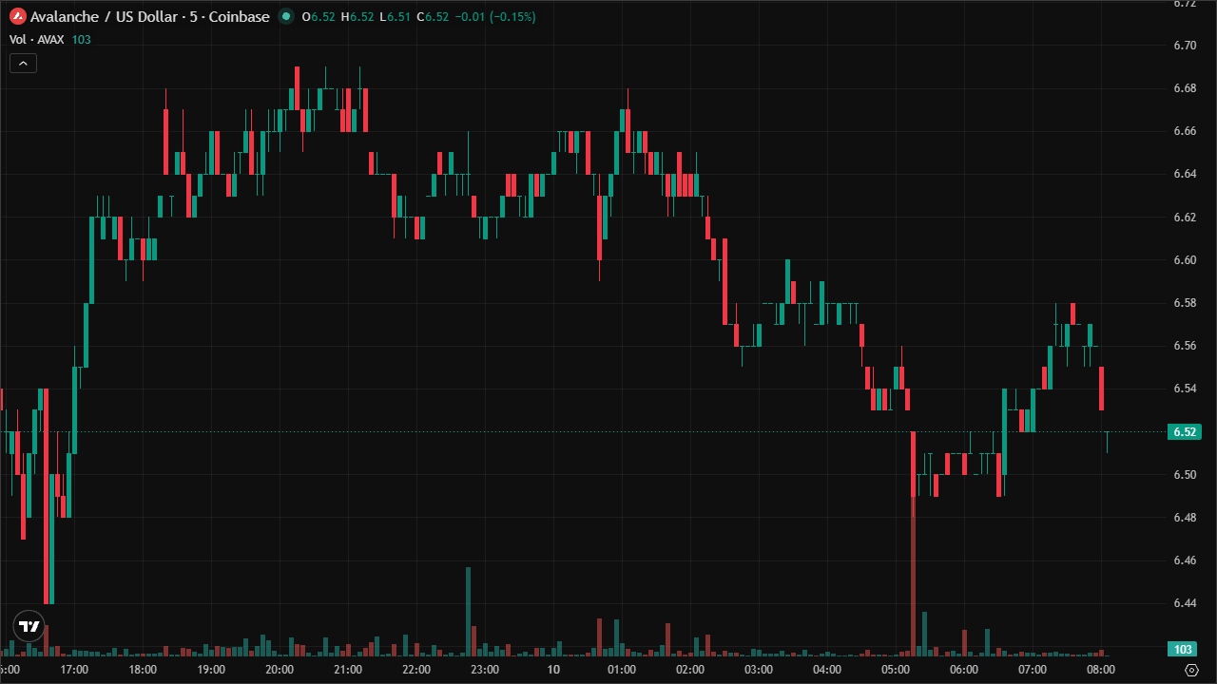The width and height of the screenshot is (1217, 684).
Task: Click the Avalanche logo icon
Action: (x=17, y=17)
